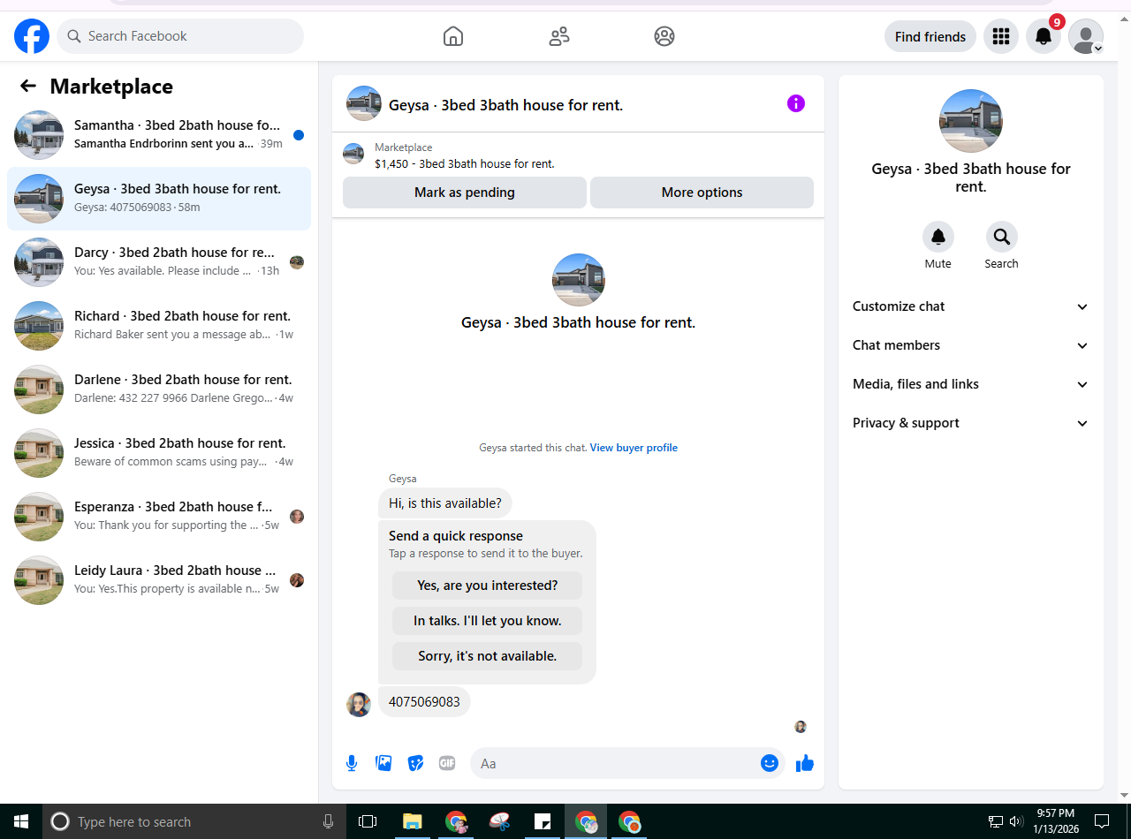Click Geysa's avatar beside 4075069083 message
This screenshot has width=1131, height=839.
359,704
